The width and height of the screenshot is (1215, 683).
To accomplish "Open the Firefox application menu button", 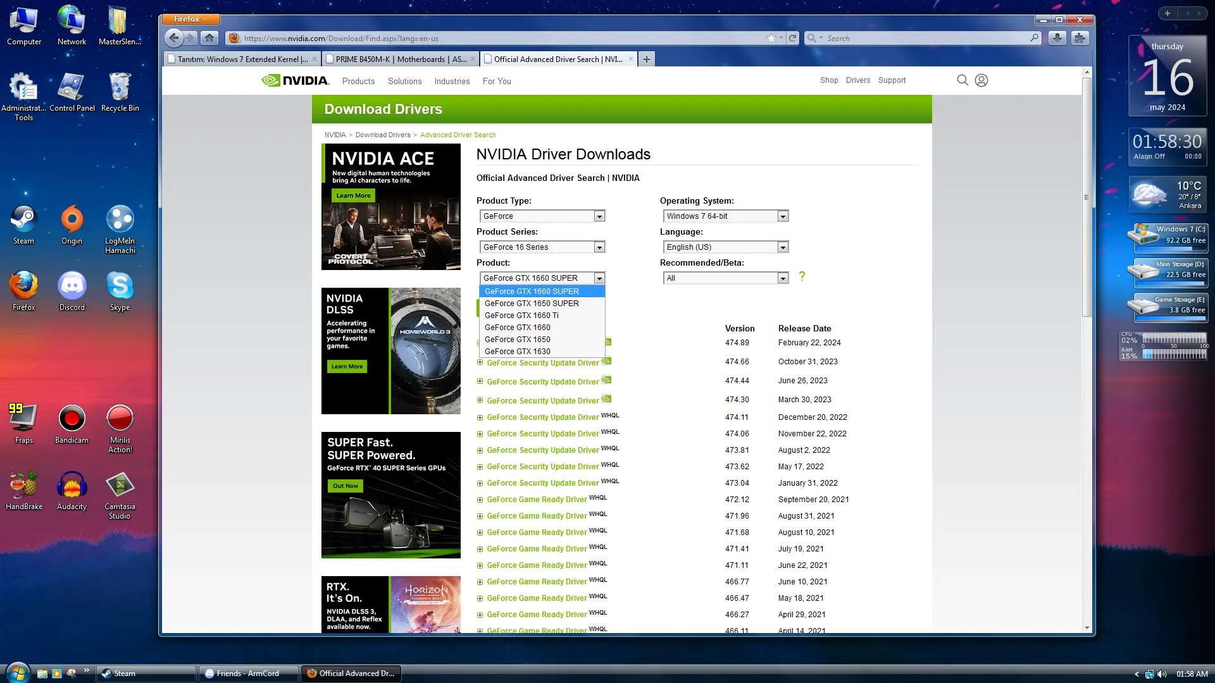I will (190, 19).
